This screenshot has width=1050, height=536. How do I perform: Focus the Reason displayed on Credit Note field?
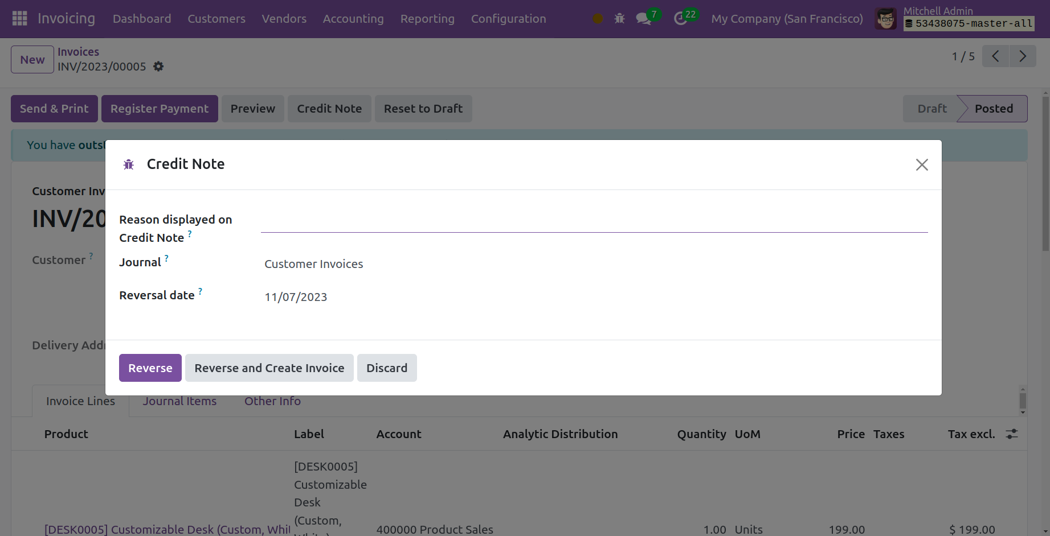pos(594,221)
